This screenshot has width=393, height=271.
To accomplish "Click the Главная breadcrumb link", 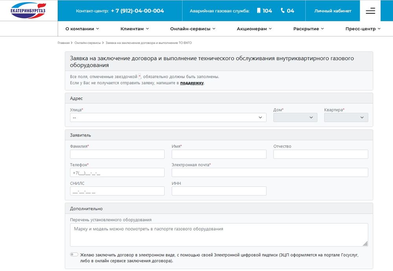I will (63, 42).
